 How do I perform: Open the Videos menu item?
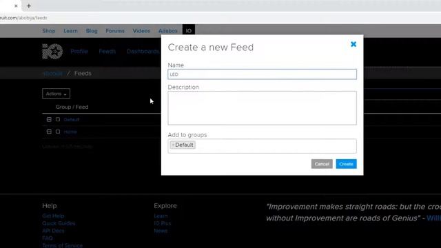tap(141, 31)
